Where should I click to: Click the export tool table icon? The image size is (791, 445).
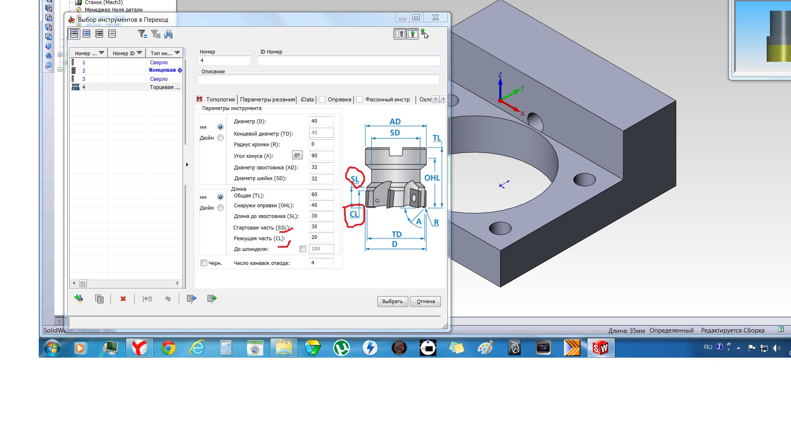212,299
